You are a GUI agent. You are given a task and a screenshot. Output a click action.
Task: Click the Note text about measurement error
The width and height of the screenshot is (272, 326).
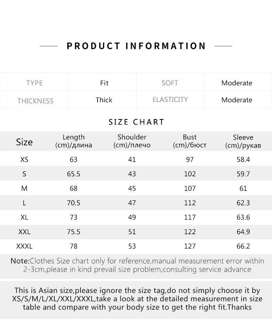(x=137, y=265)
